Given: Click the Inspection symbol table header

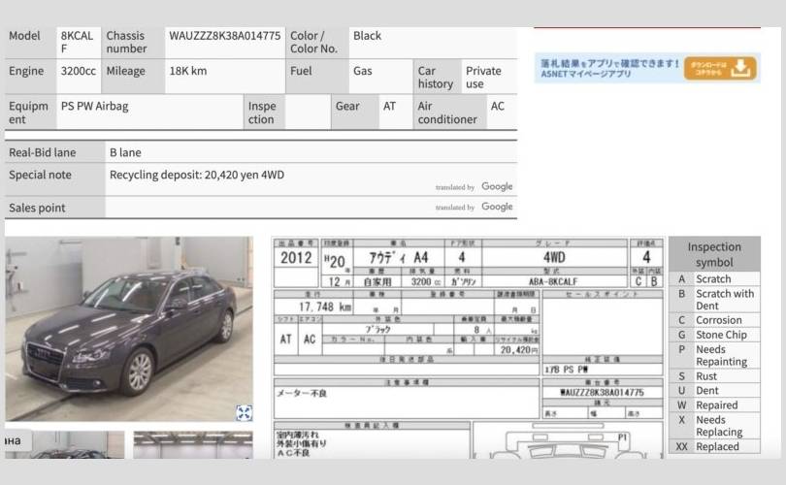Looking at the screenshot, I should coord(714,254).
